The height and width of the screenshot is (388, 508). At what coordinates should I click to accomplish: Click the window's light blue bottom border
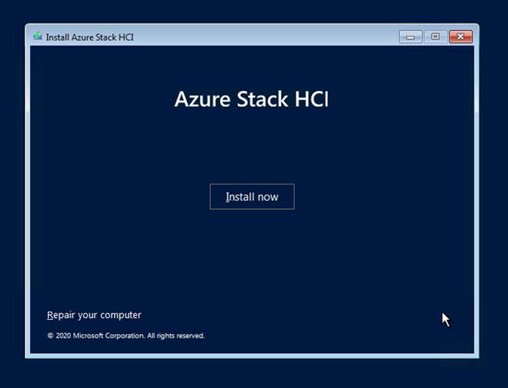click(x=252, y=356)
